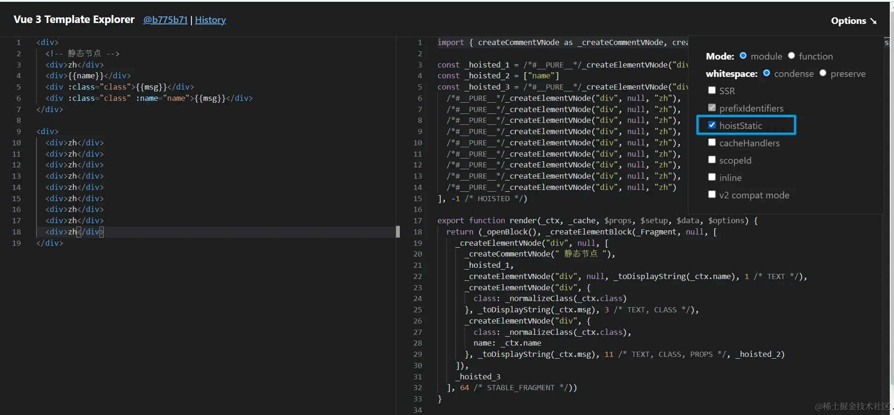This screenshot has width=894, height=415.
Task: Click line number 17 in output editor
Action: (x=418, y=220)
